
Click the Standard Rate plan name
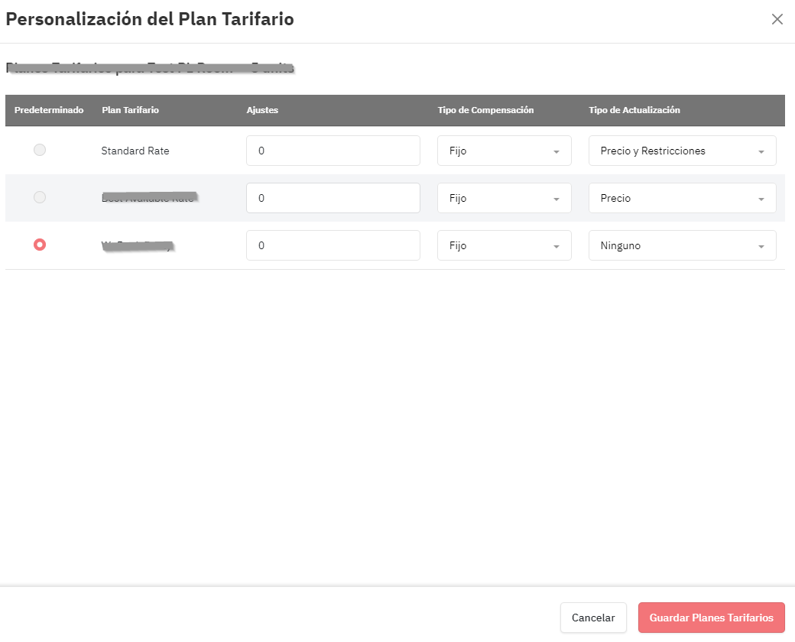click(x=135, y=151)
